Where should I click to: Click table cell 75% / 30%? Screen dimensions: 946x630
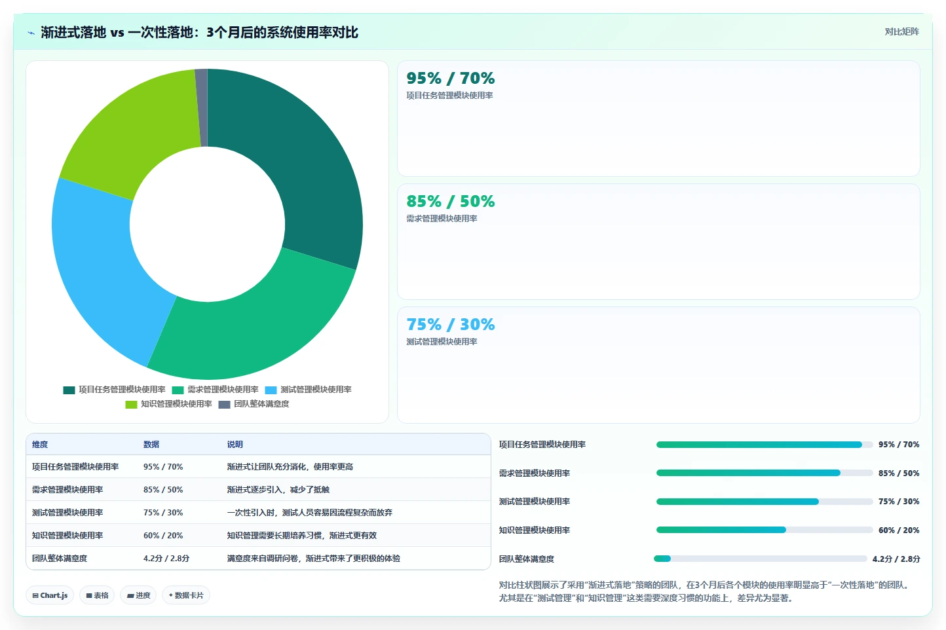(x=163, y=513)
